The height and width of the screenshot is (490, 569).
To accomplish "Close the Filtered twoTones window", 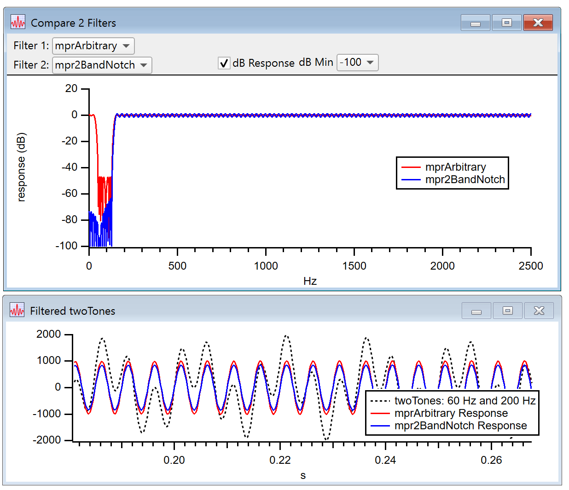I will 539,310.
